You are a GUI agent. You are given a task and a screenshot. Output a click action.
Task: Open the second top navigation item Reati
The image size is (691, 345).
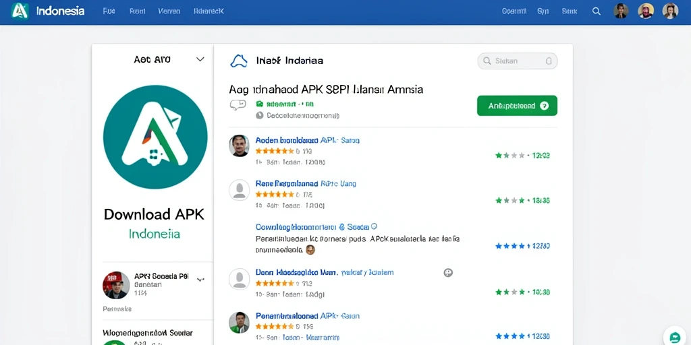point(138,11)
